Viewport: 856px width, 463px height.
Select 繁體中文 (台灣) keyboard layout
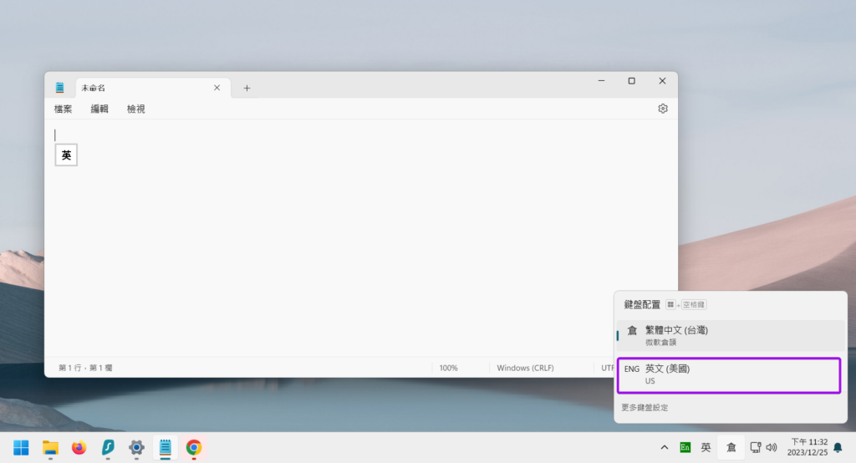click(x=731, y=335)
